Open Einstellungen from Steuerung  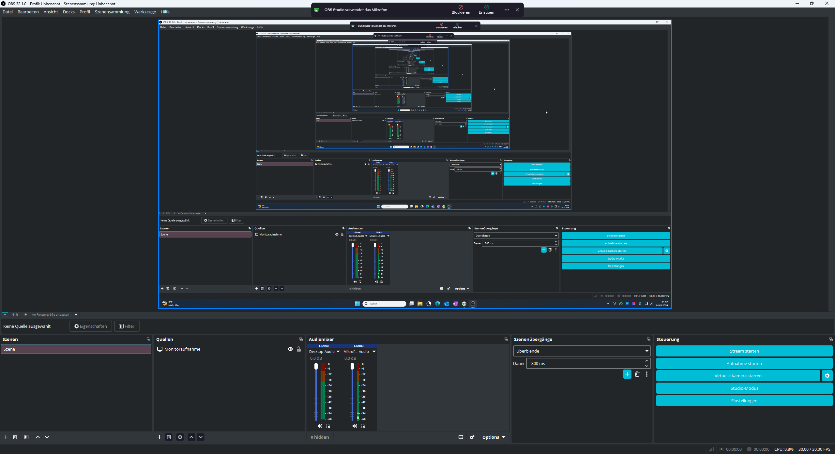click(x=744, y=401)
